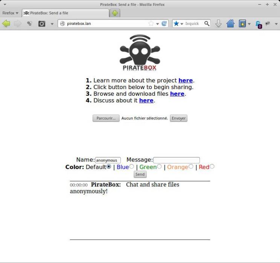Select the Green color radio button
The width and height of the screenshot is (280, 263).
point(159,166)
